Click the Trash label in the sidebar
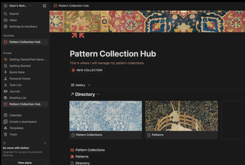 tap(13, 134)
